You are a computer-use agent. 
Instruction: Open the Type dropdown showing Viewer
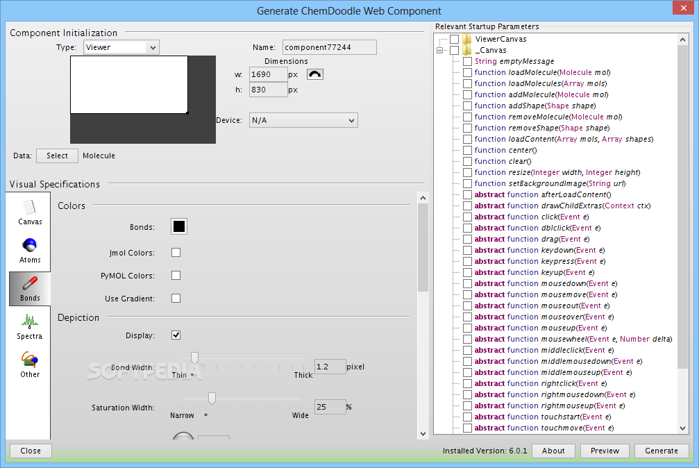pos(121,47)
